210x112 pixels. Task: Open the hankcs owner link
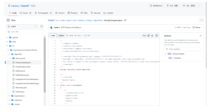pyautogui.click(x=15, y=6)
